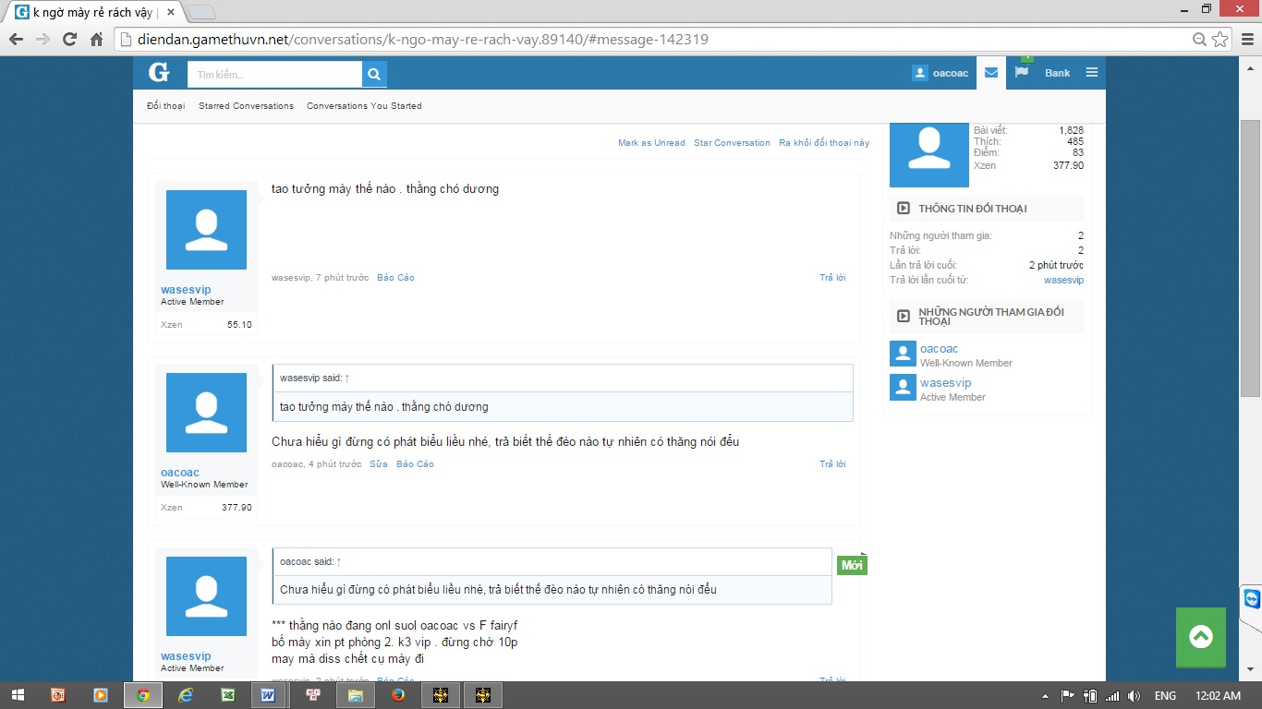Open Starred Conversations tab

pyautogui.click(x=246, y=106)
